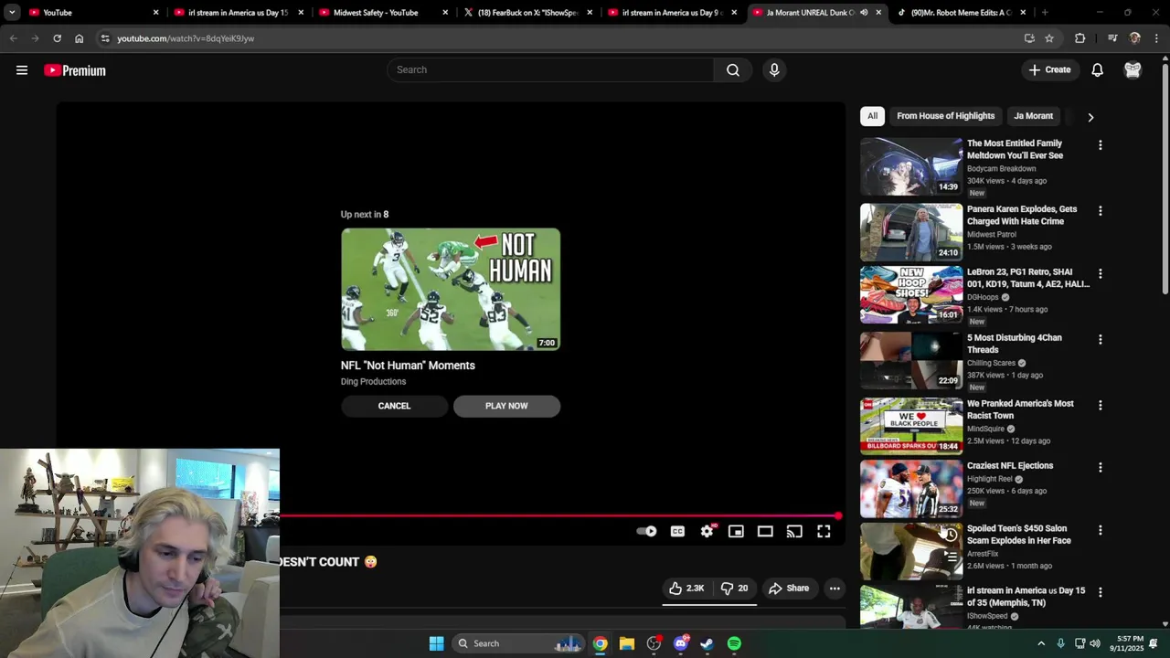1170x658 pixels.
Task: Enter full screen mode
Action: [x=824, y=532]
